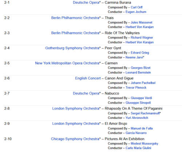Open Deutsche Opera link for Carmina Burana
Image resolution: width=182 pixels, height=152 pixels.
86,3
